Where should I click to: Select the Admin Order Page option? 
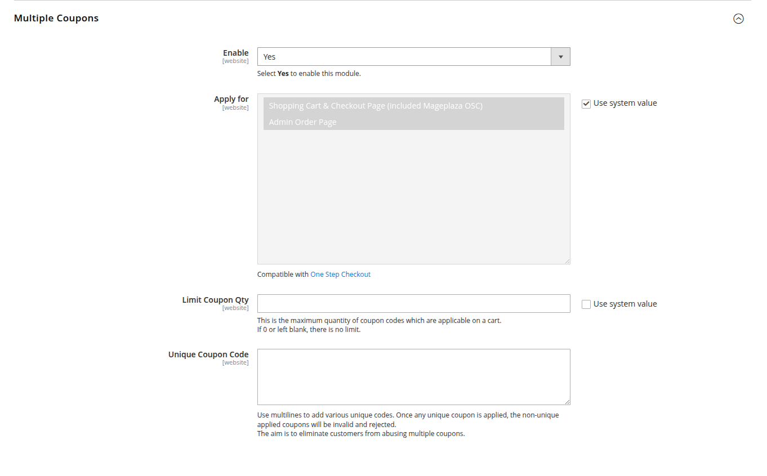pyautogui.click(x=303, y=122)
